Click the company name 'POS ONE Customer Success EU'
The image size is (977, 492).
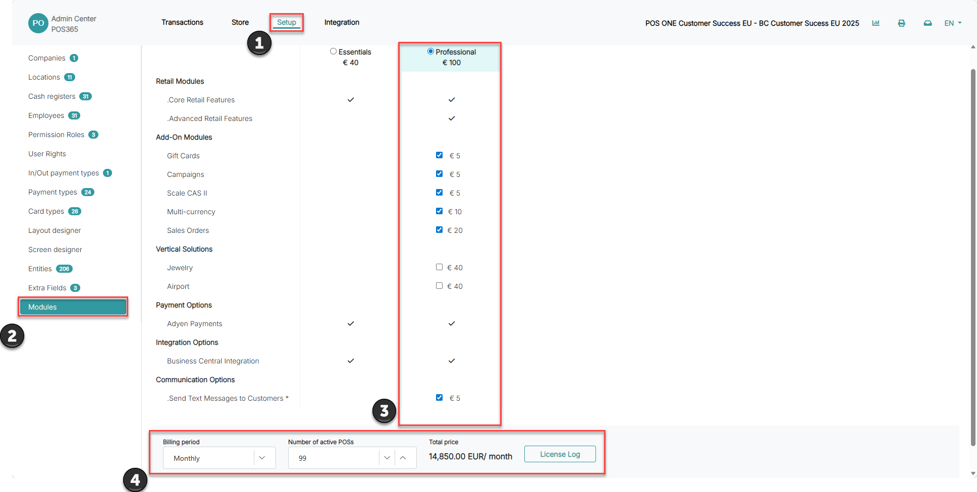click(698, 23)
